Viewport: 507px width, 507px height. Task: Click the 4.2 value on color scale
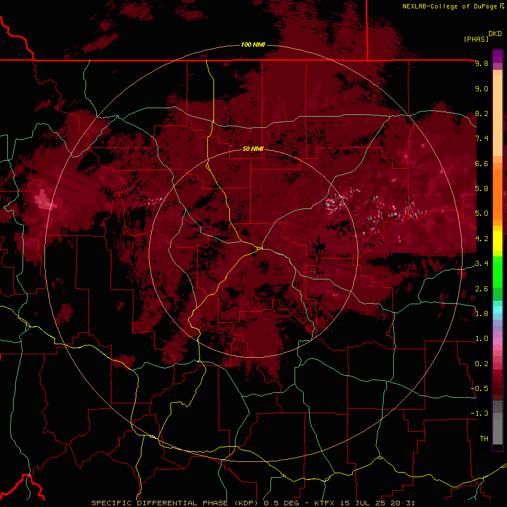click(482, 239)
